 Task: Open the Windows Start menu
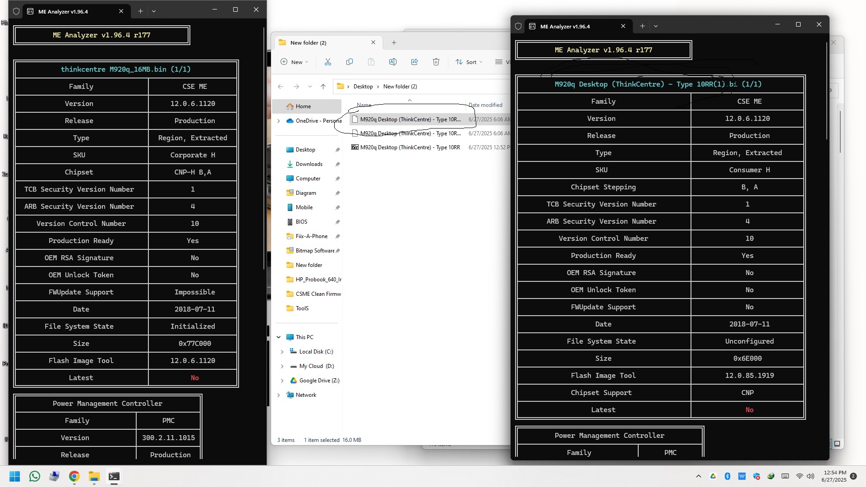[14, 477]
